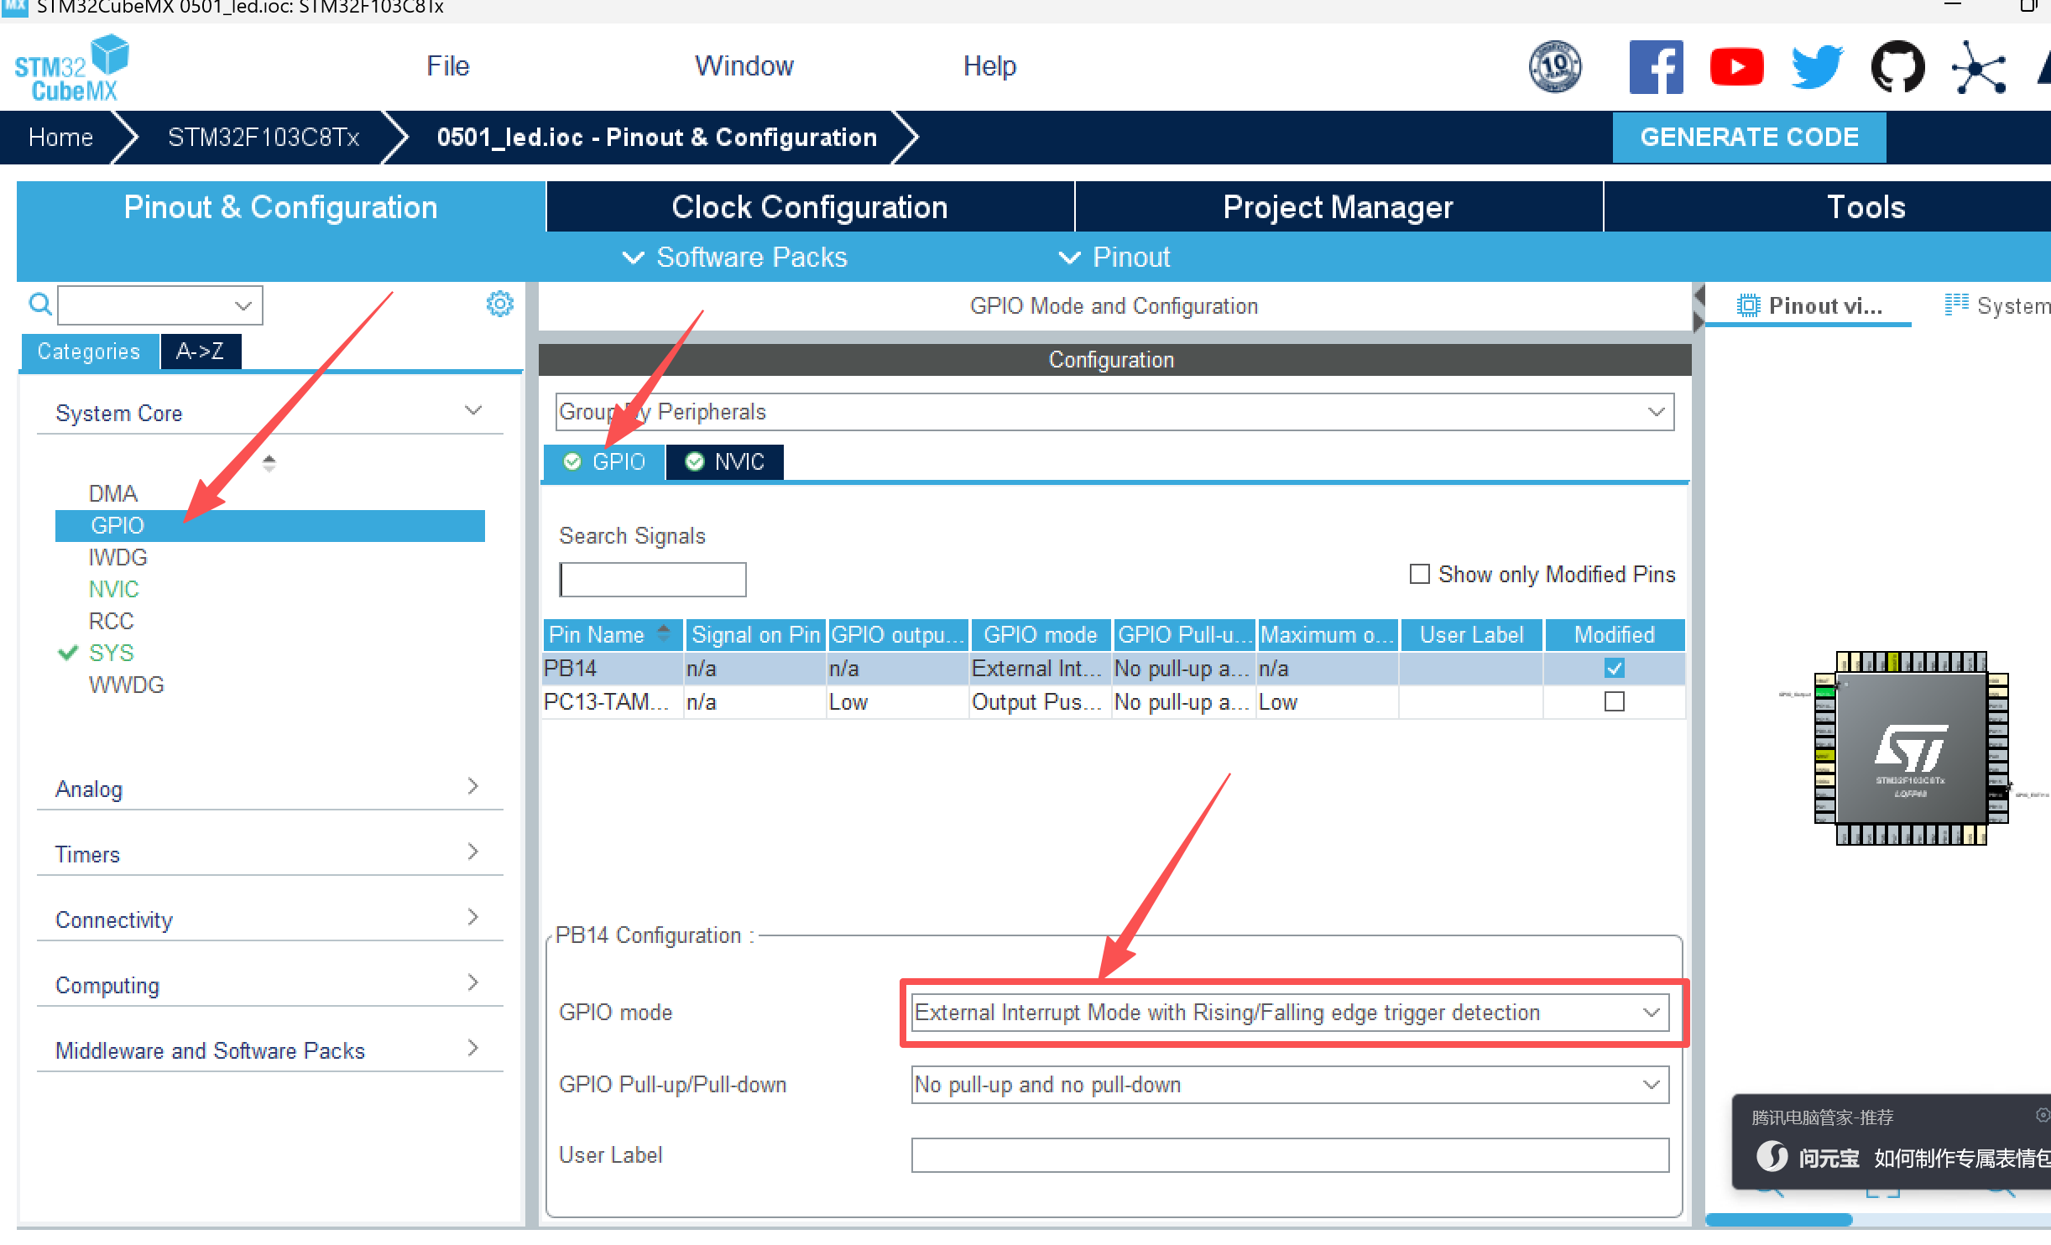
Task: Open the Facebook icon link
Action: (1655, 67)
